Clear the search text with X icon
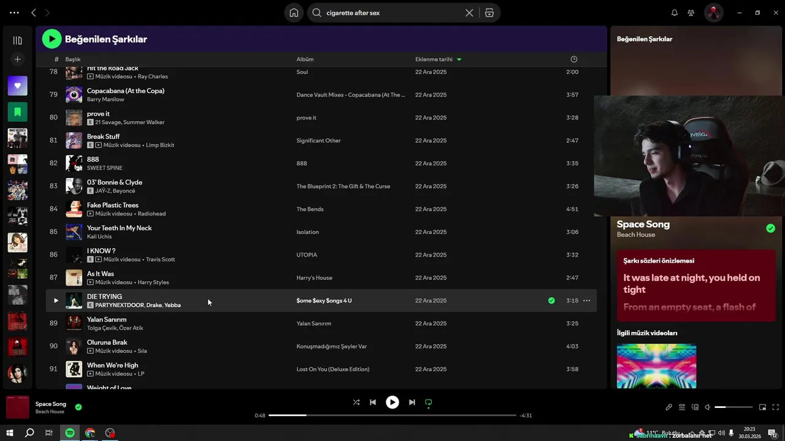The image size is (785, 441). pos(469,13)
